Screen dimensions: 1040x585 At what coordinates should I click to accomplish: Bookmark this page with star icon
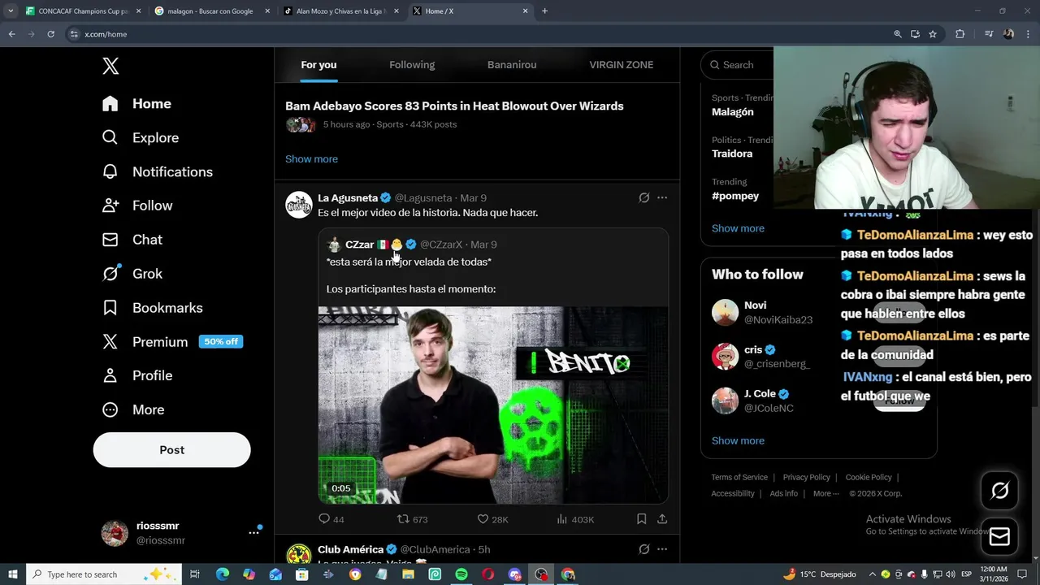[933, 34]
